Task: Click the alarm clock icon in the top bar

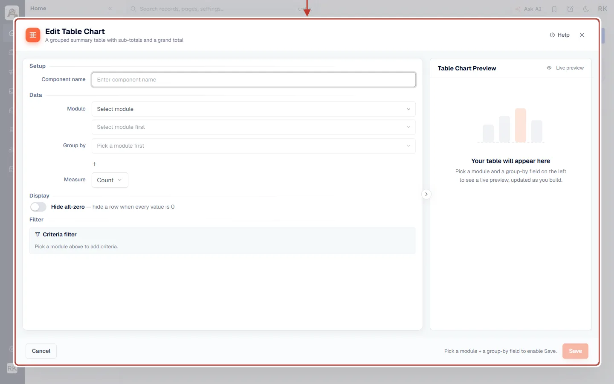Action: (x=570, y=9)
